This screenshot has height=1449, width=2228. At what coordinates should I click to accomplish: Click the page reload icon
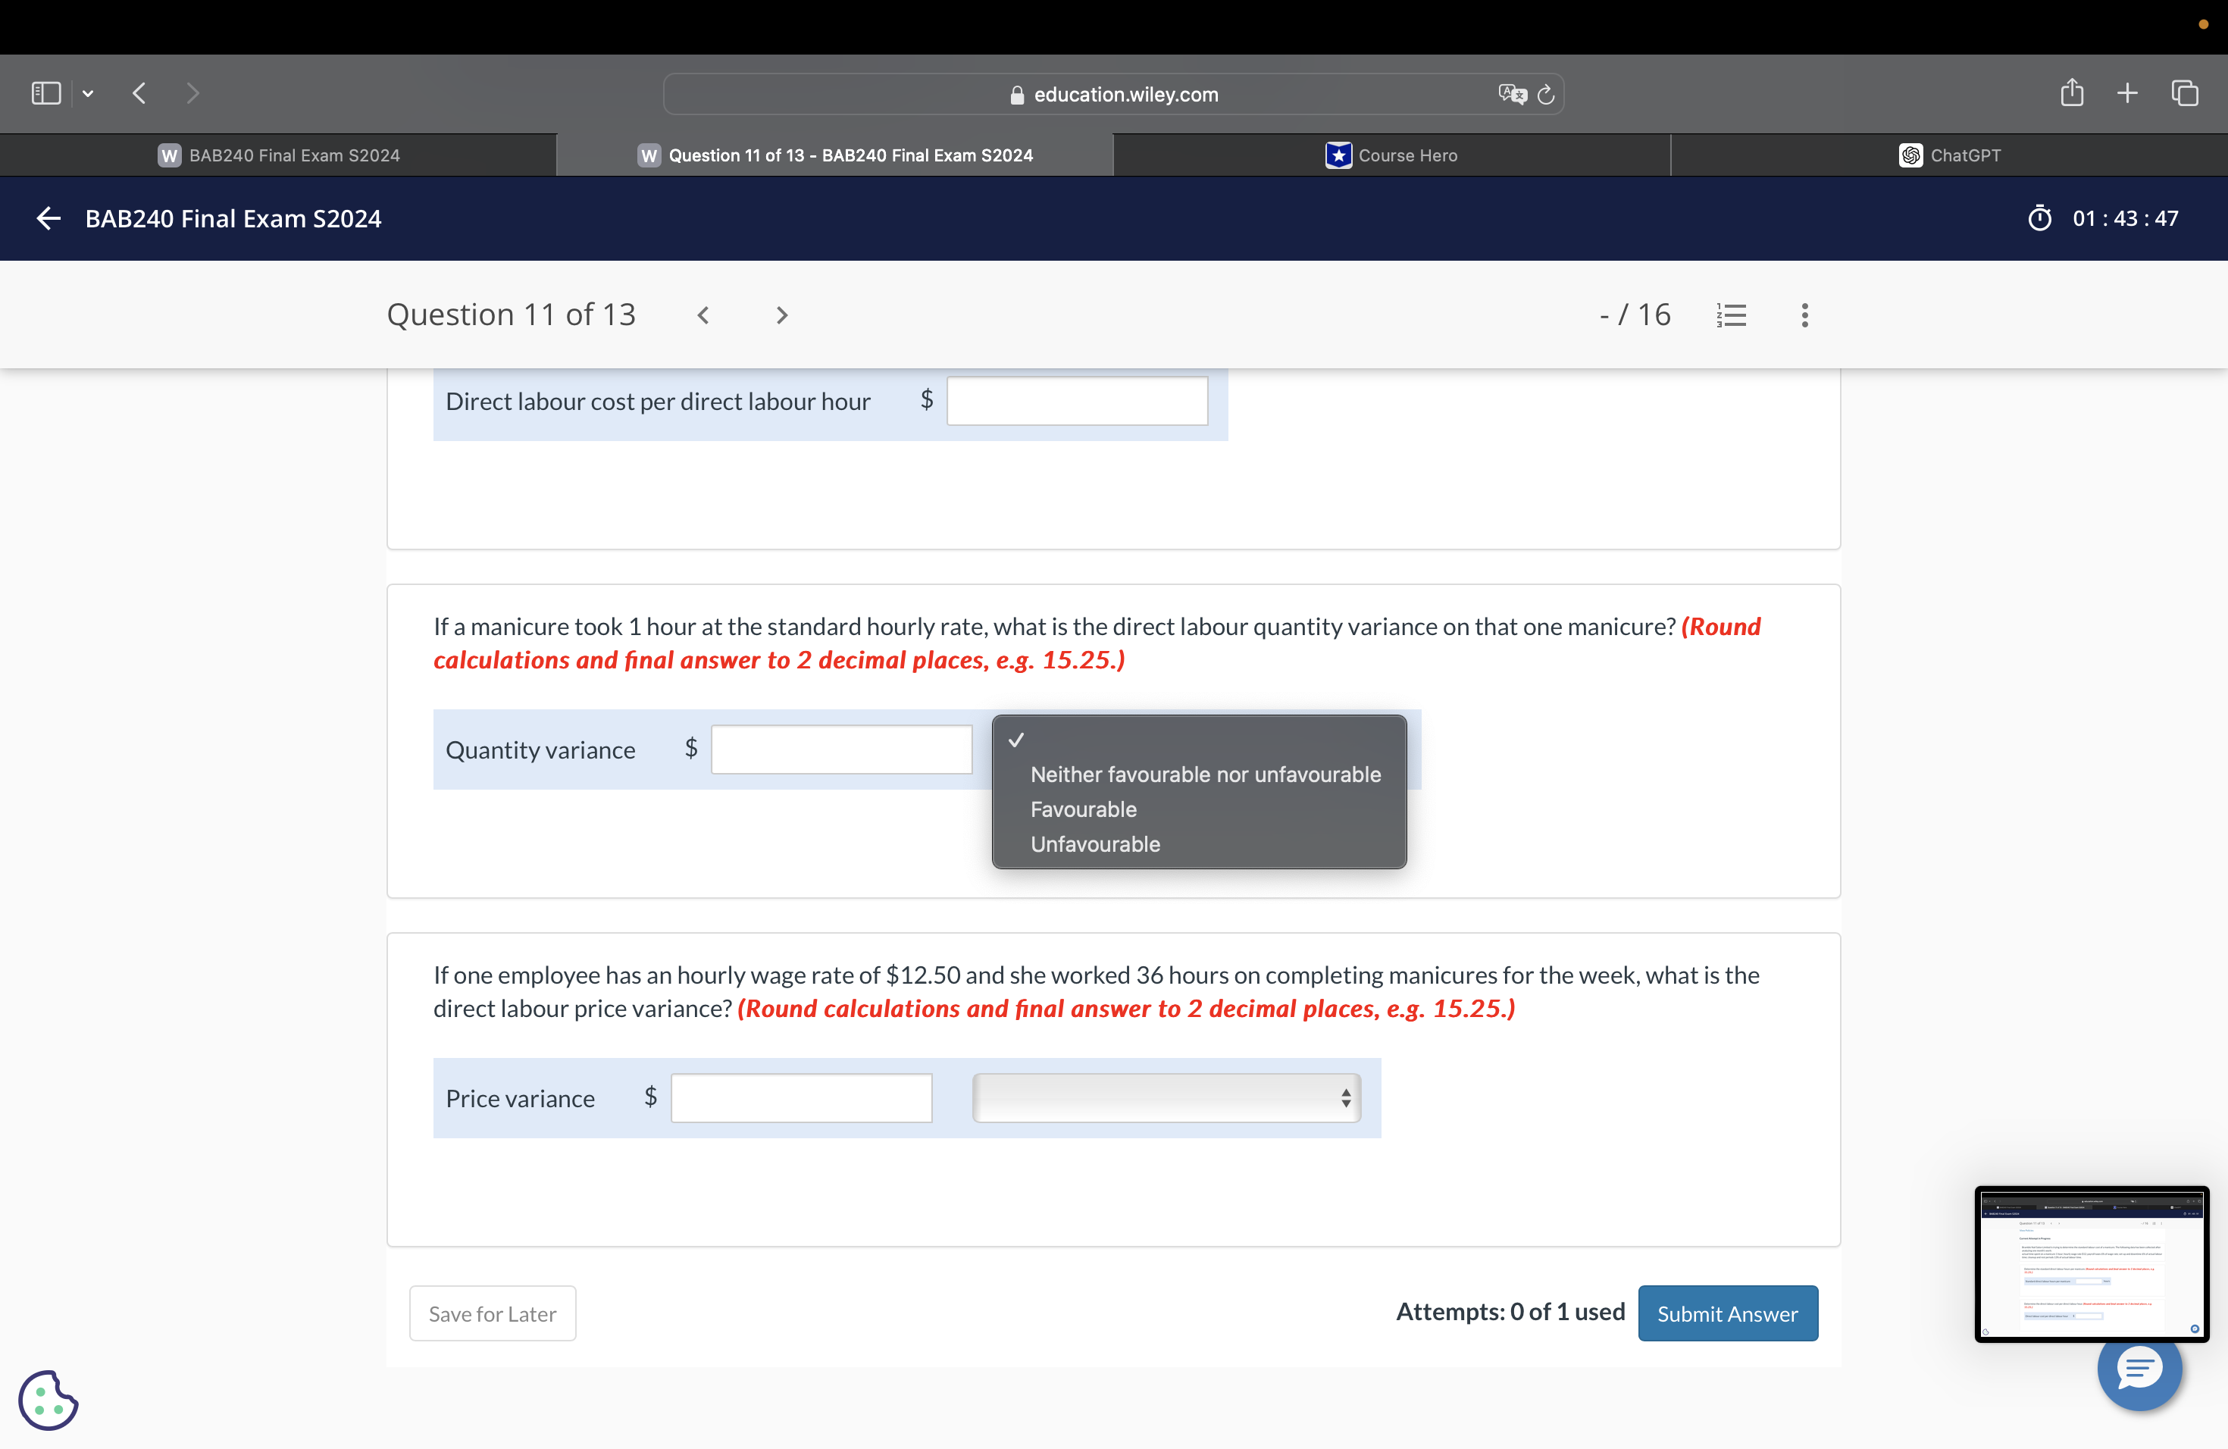[1545, 95]
